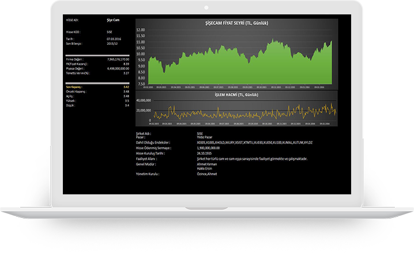
Task: Click the 'Hisse KOD :' label
Action: tap(73, 32)
